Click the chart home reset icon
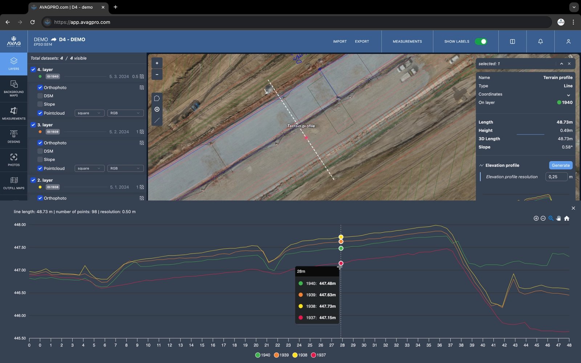 [x=566, y=218]
